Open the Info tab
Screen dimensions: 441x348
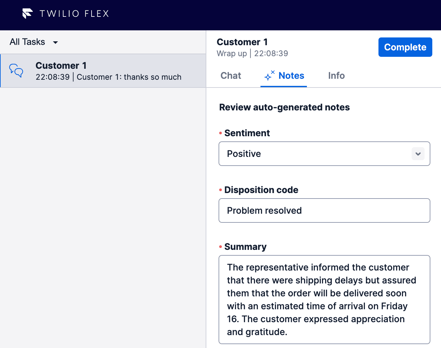pos(336,76)
